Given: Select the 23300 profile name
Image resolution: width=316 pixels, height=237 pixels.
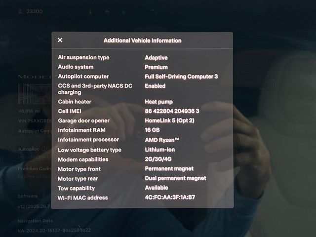Looking at the screenshot, I should point(35,11).
